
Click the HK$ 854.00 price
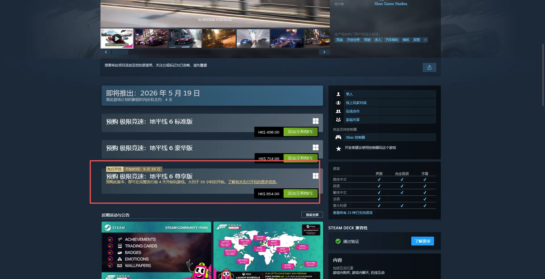pyautogui.click(x=269, y=194)
